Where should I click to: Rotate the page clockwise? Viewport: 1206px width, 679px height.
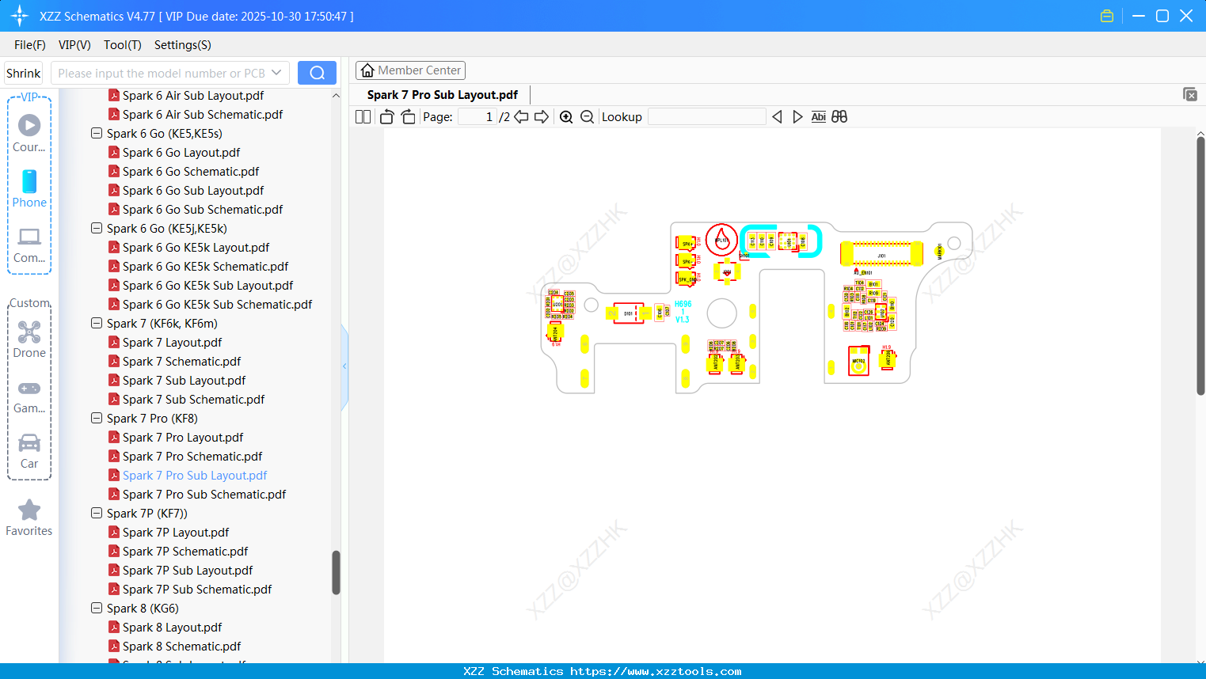click(x=407, y=116)
